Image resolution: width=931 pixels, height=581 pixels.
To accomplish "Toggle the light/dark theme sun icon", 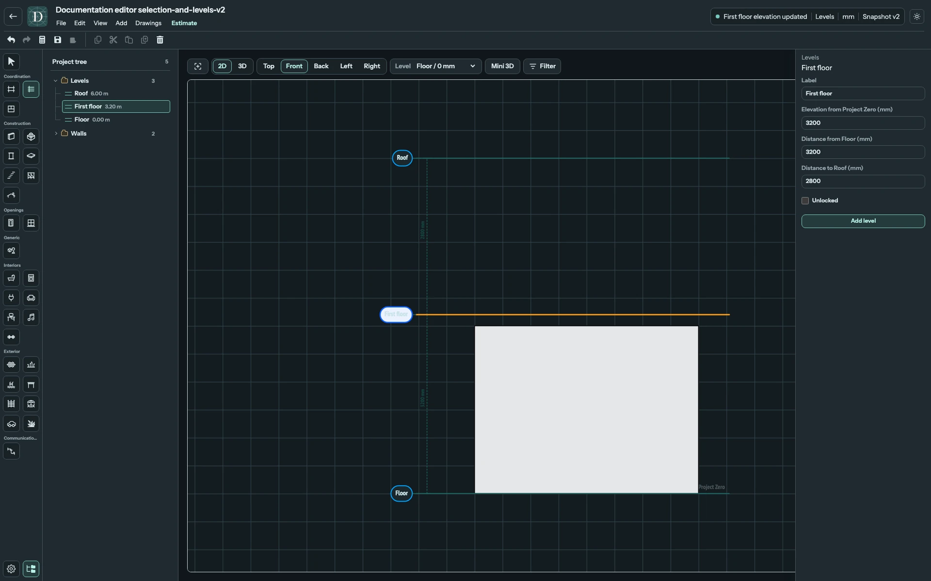I will (x=917, y=16).
